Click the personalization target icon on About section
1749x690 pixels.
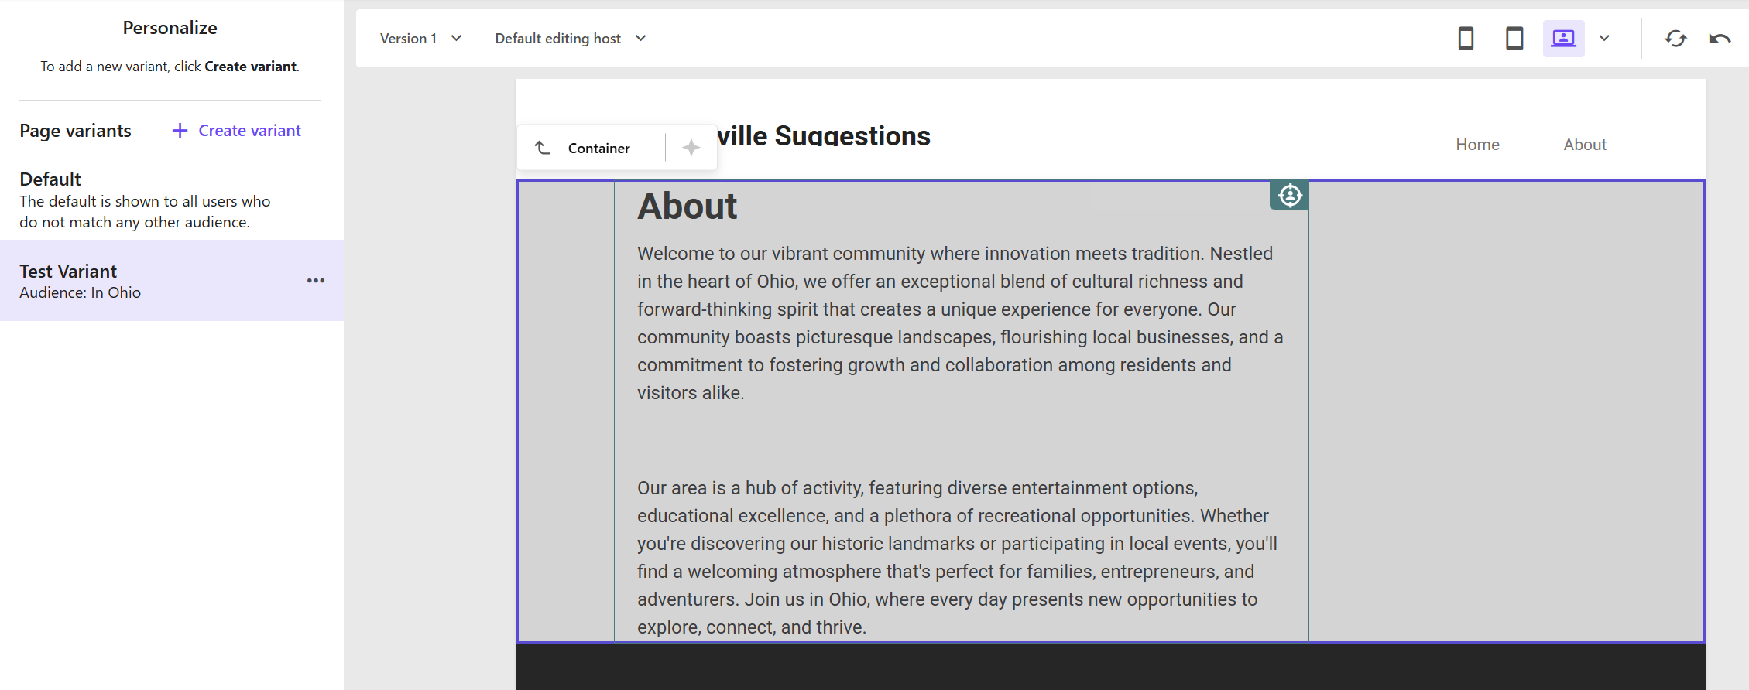(1289, 196)
